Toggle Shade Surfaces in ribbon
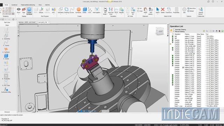Image resolution: width=224 pixels, height=126 pixels. pyautogui.click(x=29, y=11)
